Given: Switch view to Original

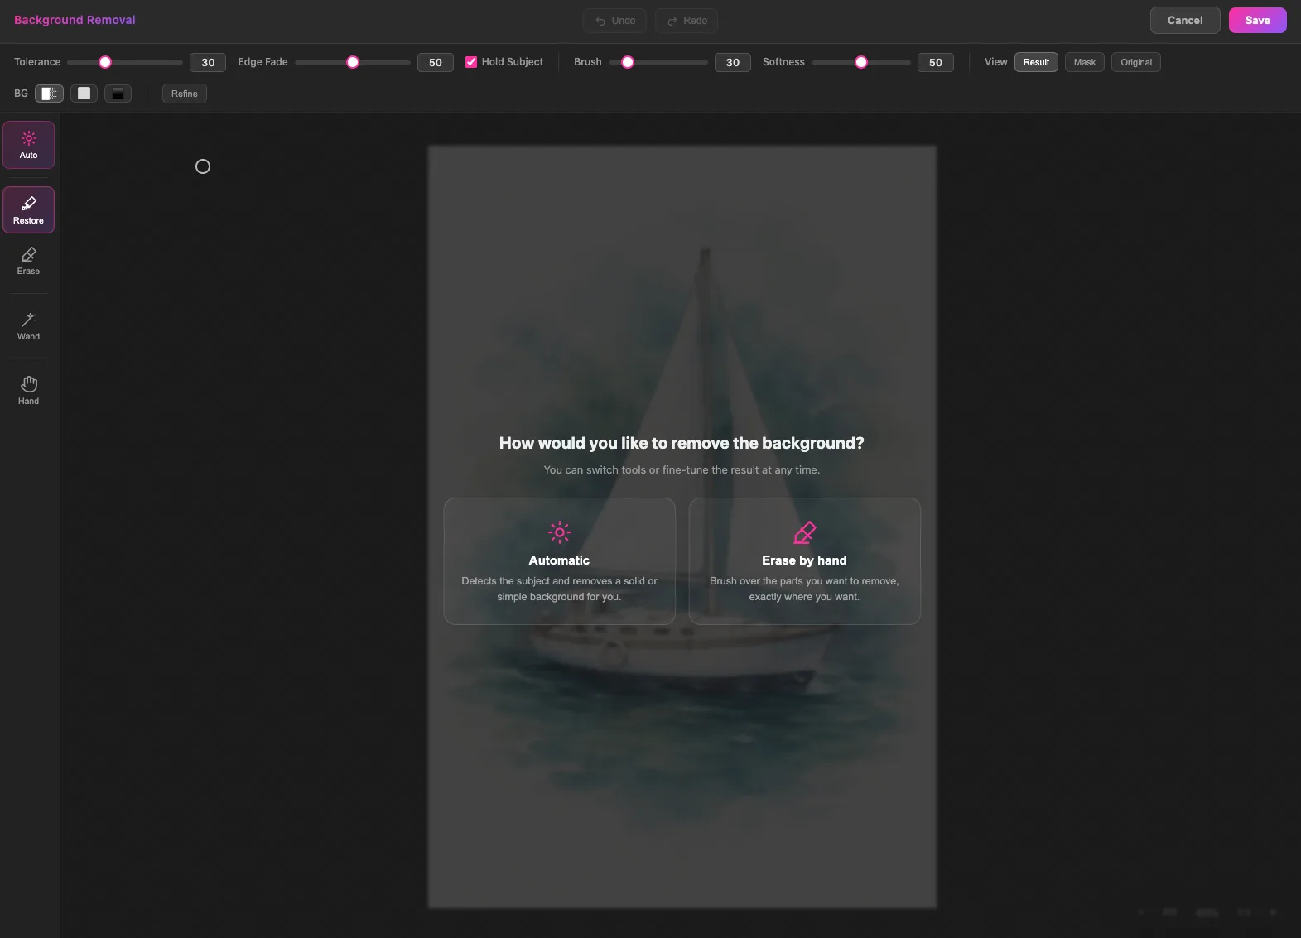Looking at the screenshot, I should point(1136,62).
